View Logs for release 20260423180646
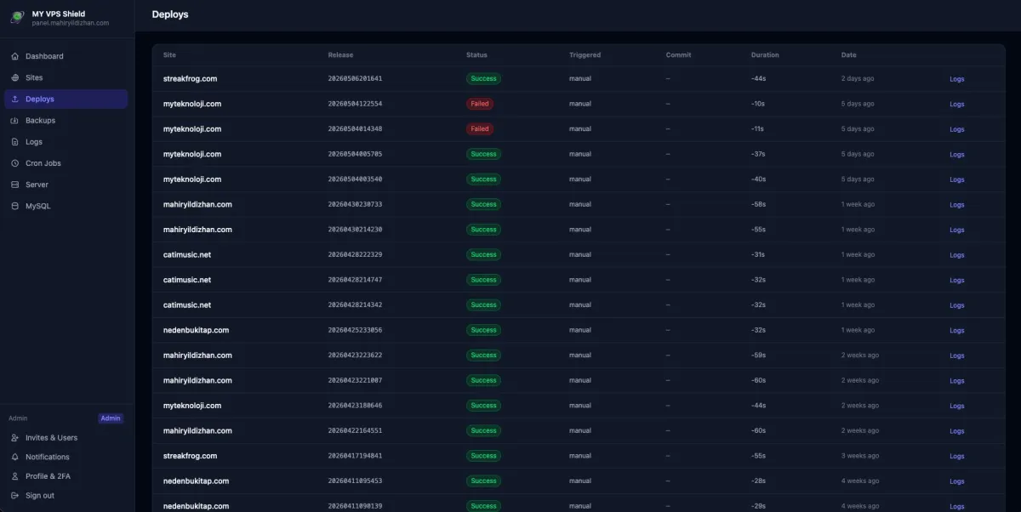Viewport: 1021px width, 512px height. click(957, 407)
